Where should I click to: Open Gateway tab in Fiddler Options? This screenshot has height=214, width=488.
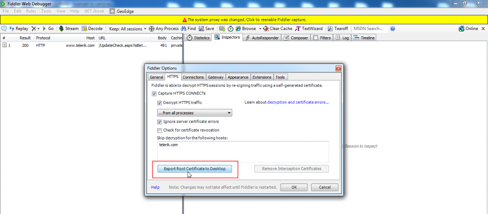pyautogui.click(x=216, y=77)
